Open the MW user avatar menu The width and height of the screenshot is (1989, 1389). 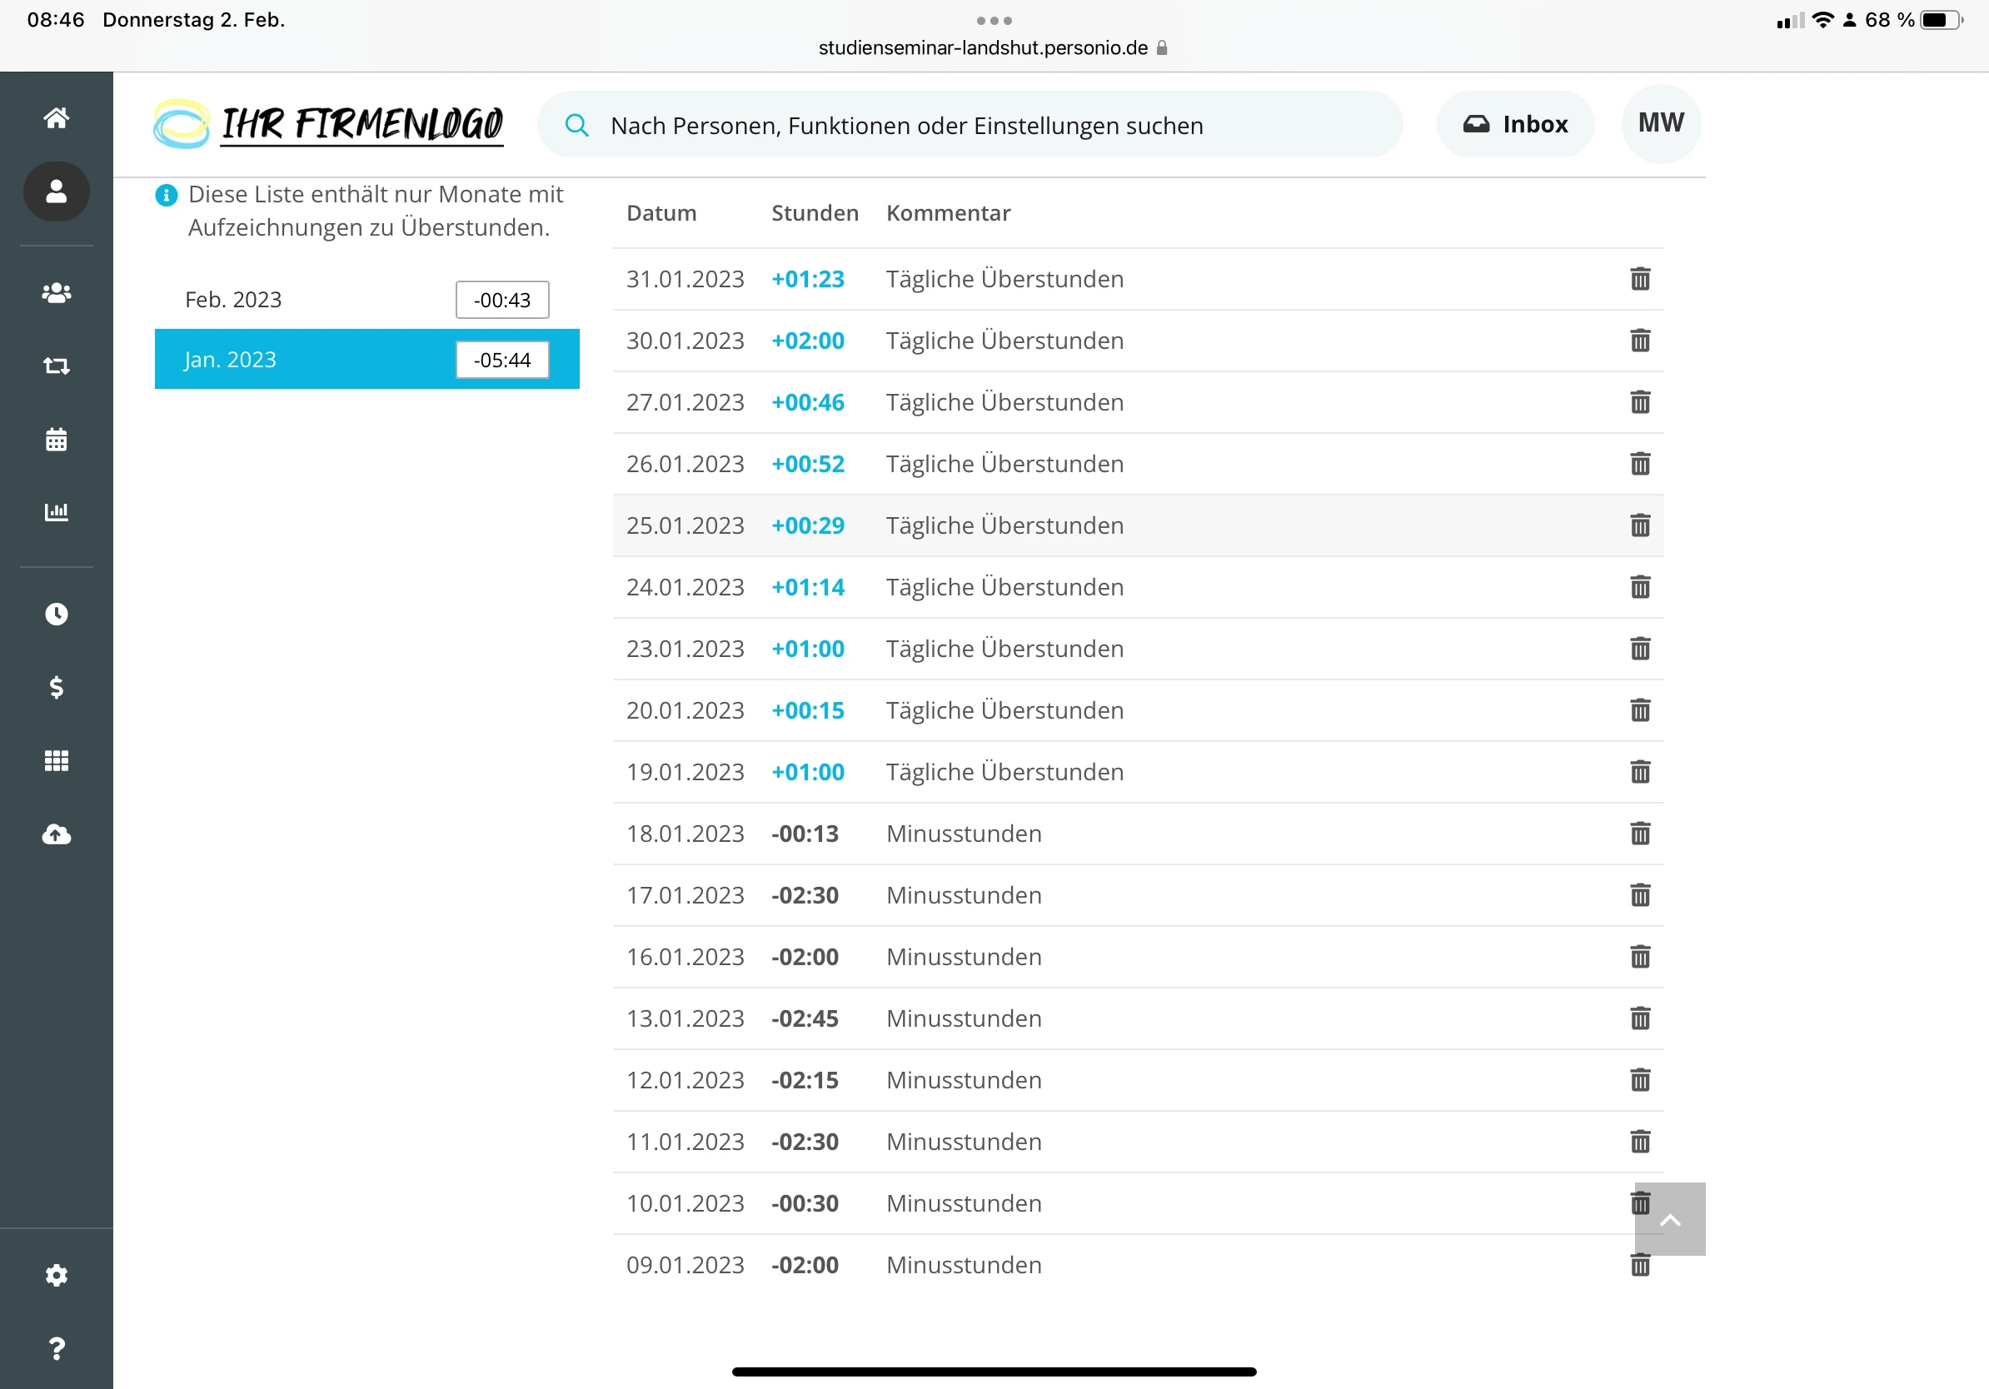click(1661, 123)
